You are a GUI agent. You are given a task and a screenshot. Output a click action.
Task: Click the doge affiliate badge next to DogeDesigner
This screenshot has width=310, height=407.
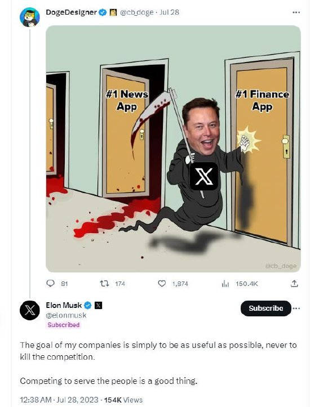[113, 12]
